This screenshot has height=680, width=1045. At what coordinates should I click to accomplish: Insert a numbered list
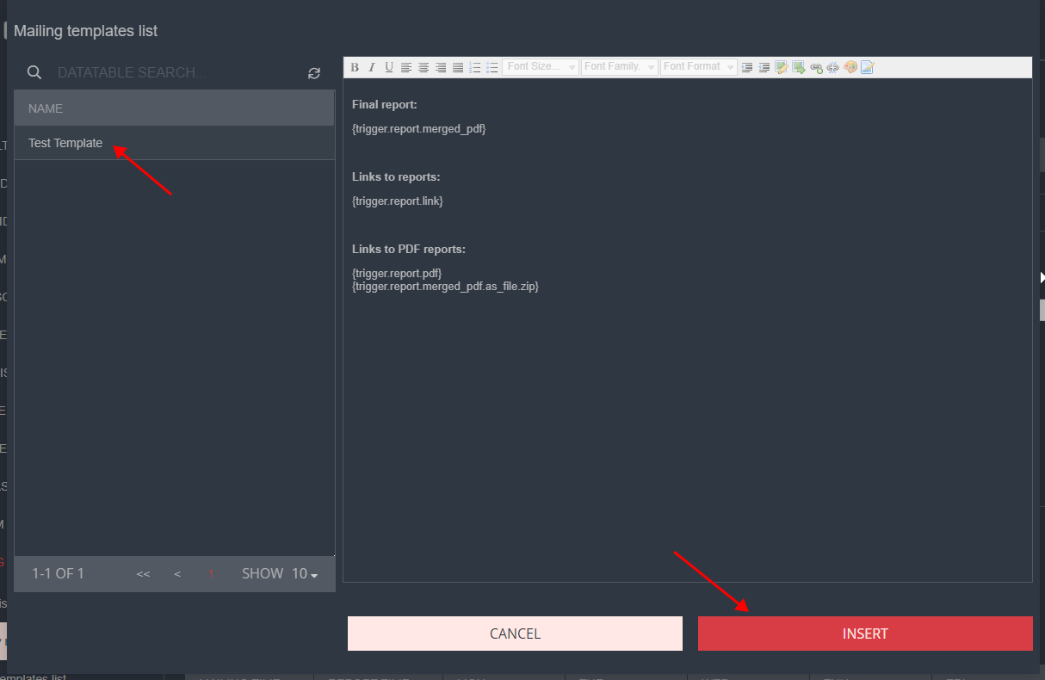[x=475, y=67]
